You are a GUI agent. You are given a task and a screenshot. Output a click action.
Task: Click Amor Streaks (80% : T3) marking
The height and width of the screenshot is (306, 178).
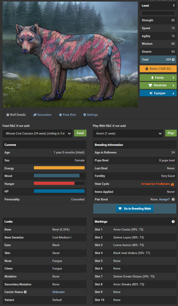[129, 284]
